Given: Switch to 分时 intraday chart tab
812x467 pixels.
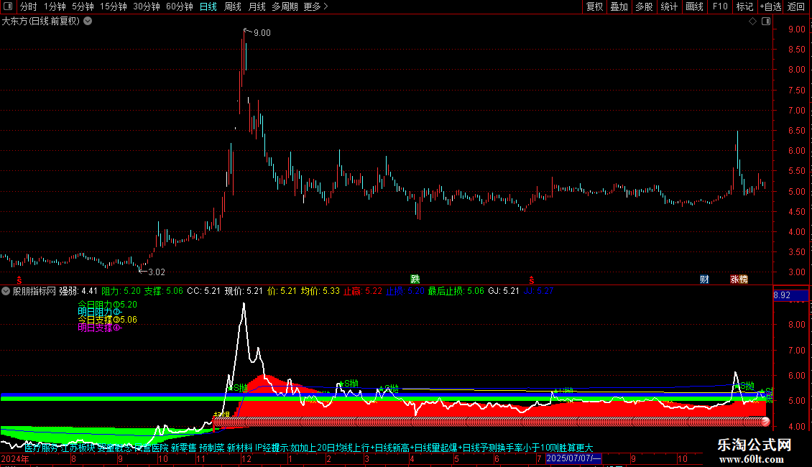Looking at the screenshot, I should (28, 6).
